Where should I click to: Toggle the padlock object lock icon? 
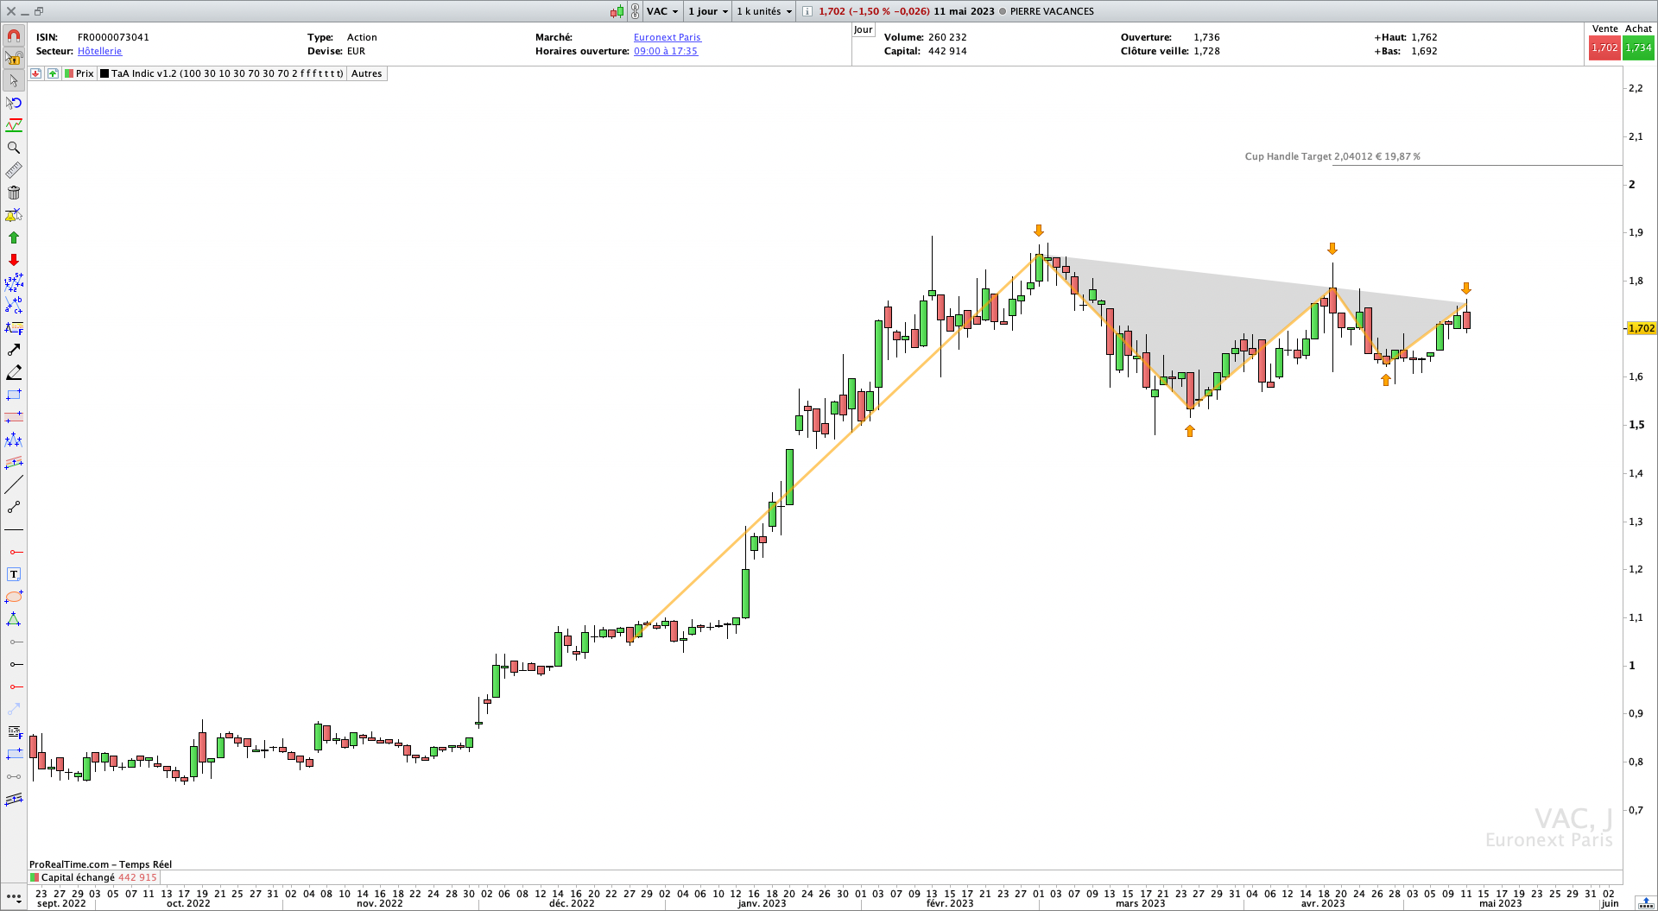coord(14,58)
